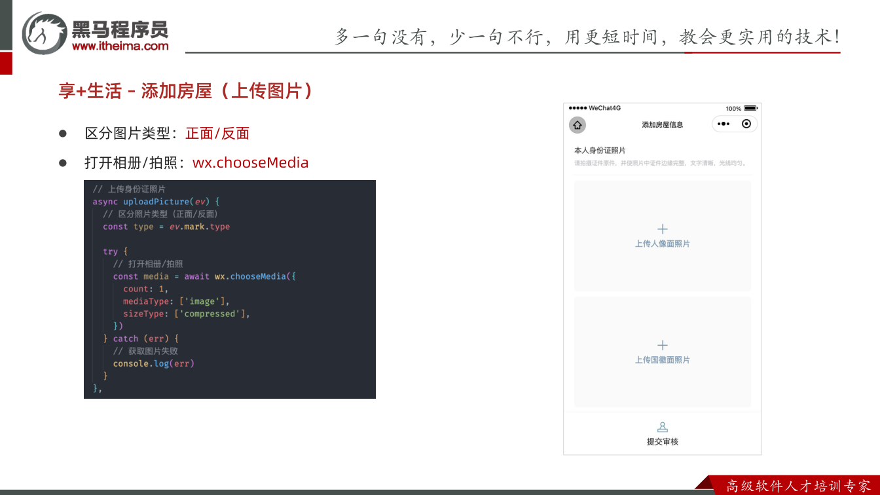Open the three-dots capsule menu
This screenshot has height=495, width=880.
coord(724,124)
